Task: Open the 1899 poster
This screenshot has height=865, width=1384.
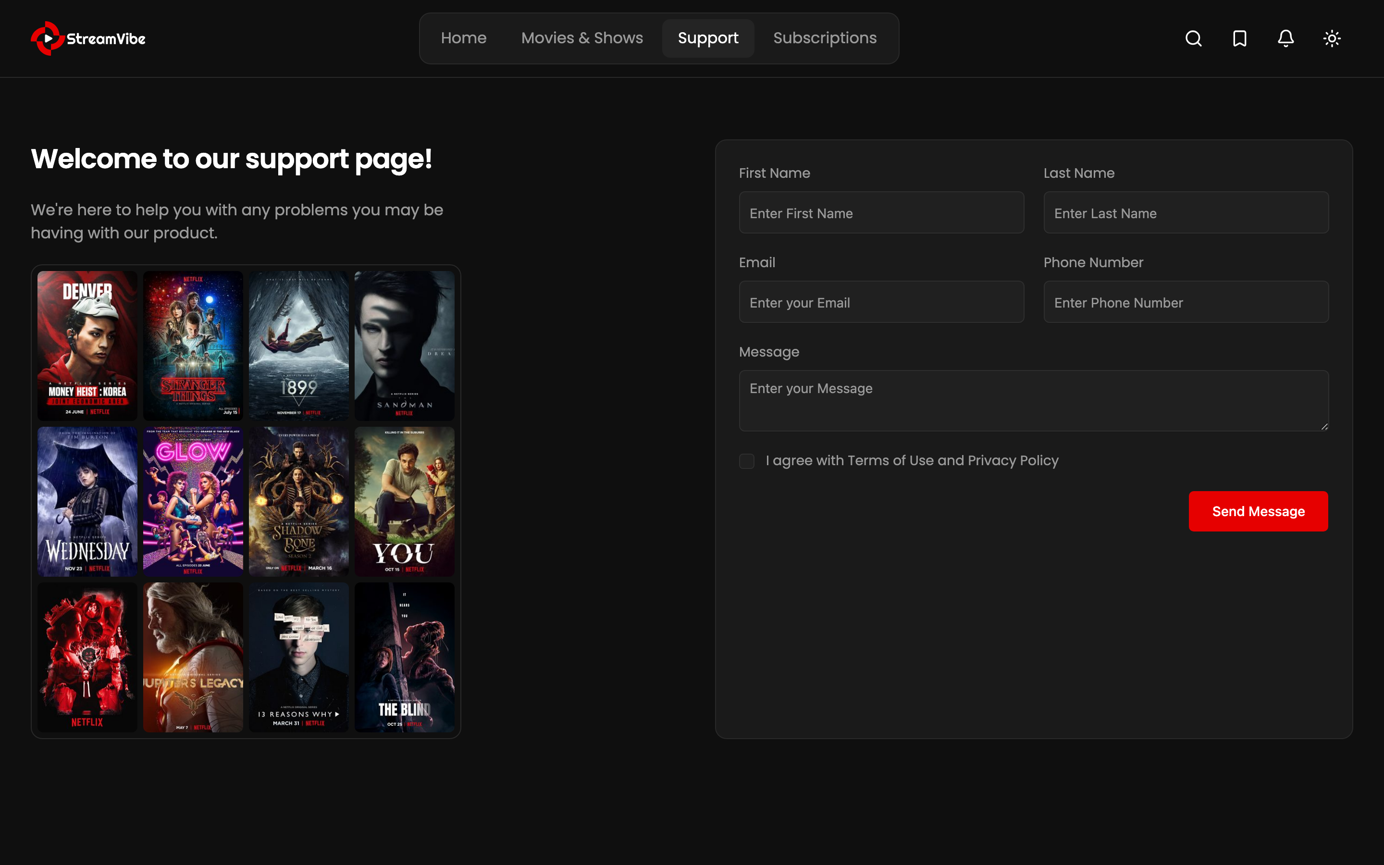Action: pos(298,346)
